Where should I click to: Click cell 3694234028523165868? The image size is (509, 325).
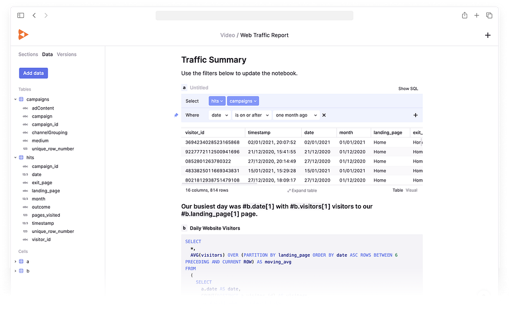pyautogui.click(x=212, y=142)
